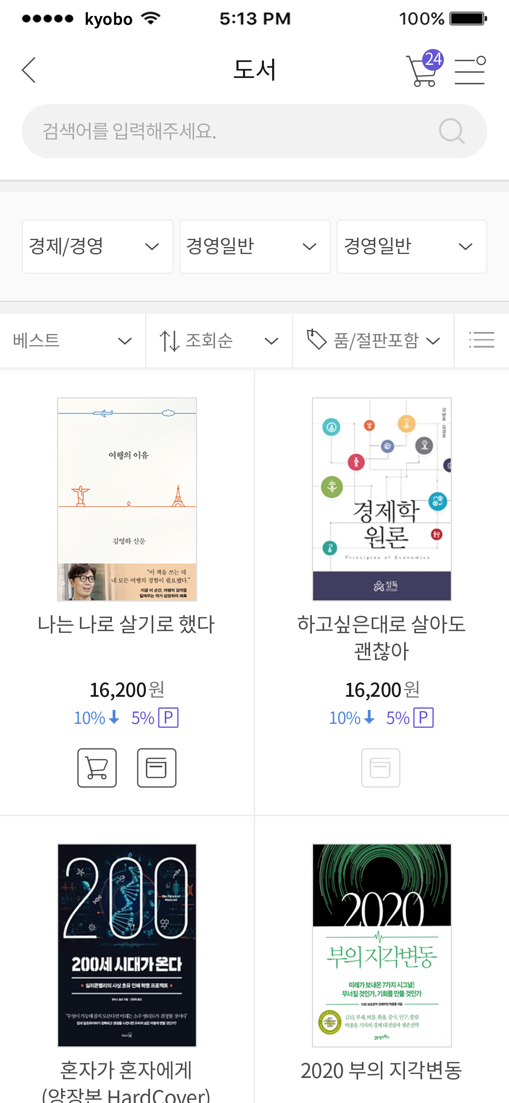Tap the buy-now icon under 나는 나로 살기로 했다
The image size is (509, 1103).
[x=157, y=767]
